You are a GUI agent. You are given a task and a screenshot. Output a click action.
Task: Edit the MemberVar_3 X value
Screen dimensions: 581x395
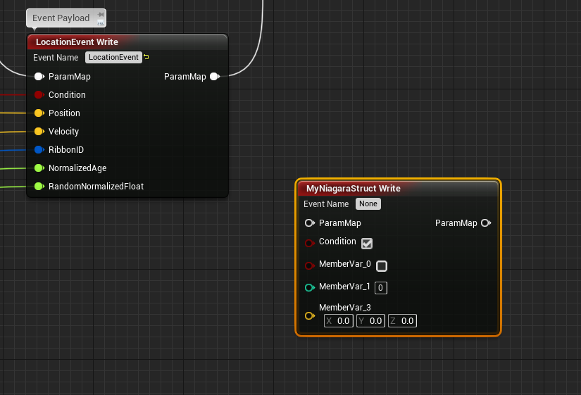click(339, 321)
